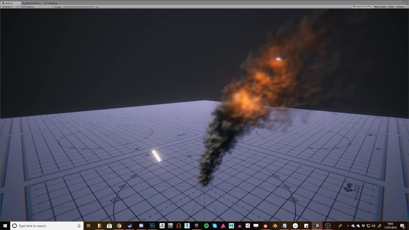Select the Normalmap tab
Image resolution: width=409 pixels, height=230 pixels.
pyautogui.click(x=32, y=3)
